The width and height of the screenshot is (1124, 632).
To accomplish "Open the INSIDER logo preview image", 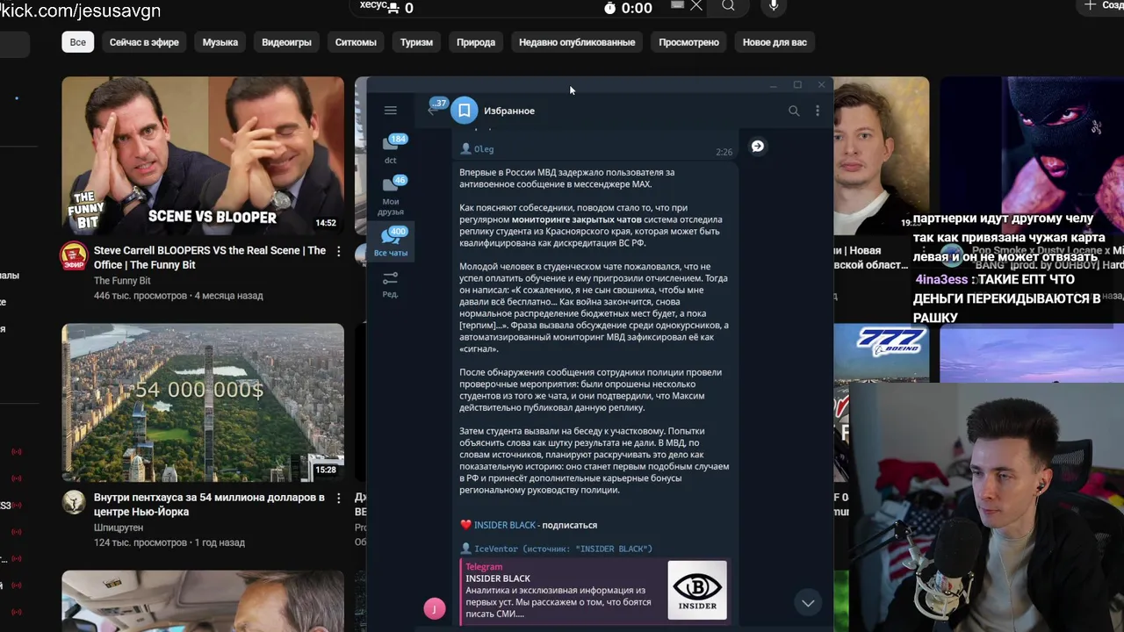I will pyautogui.click(x=697, y=591).
